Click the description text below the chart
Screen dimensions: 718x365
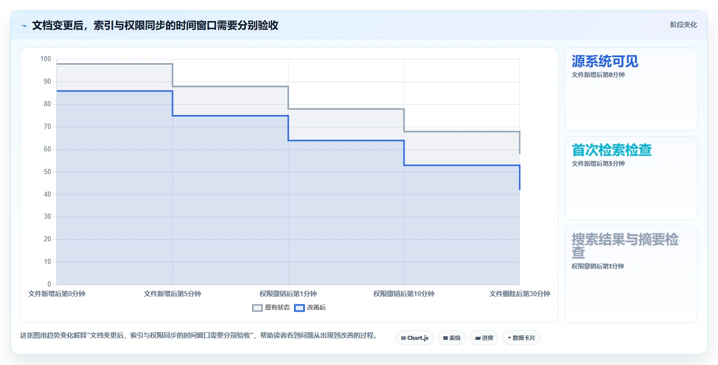tap(200, 336)
